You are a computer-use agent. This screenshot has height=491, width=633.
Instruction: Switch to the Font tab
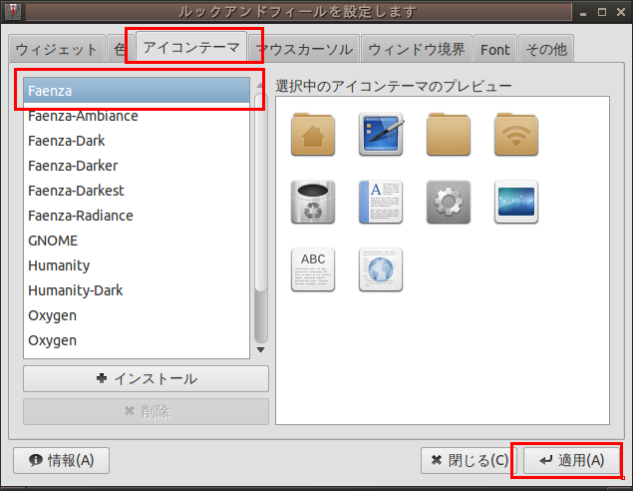[494, 49]
